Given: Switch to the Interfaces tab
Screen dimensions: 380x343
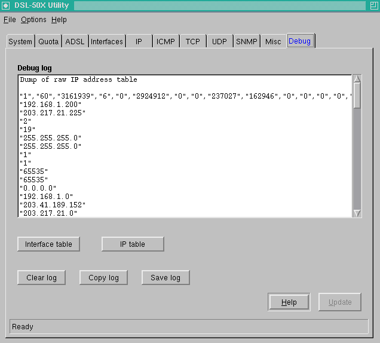Looking at the screenshot, I should click(107, 41).
